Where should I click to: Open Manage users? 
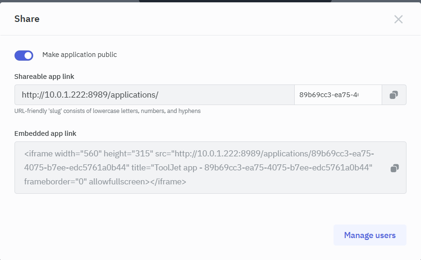[x=370, y=235]
